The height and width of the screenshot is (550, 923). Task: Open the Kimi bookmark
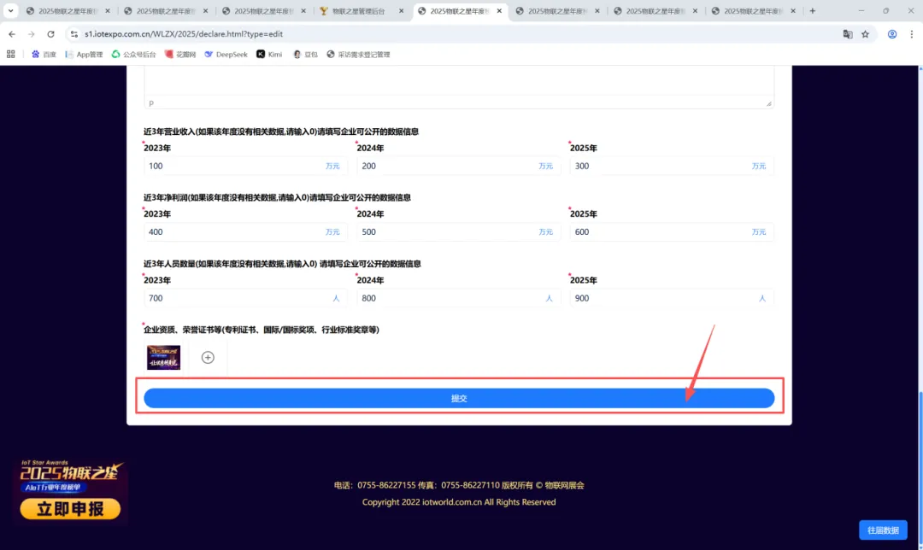click(x=269, y=54)
